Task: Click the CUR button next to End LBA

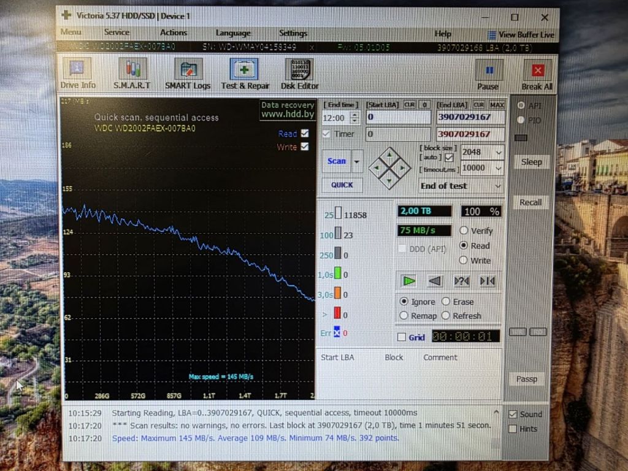Action: (x=478, y=105)
